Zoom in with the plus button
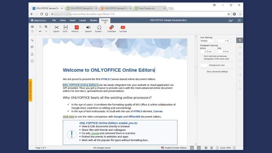Screen dimensions: 272x153 [234, 148]
